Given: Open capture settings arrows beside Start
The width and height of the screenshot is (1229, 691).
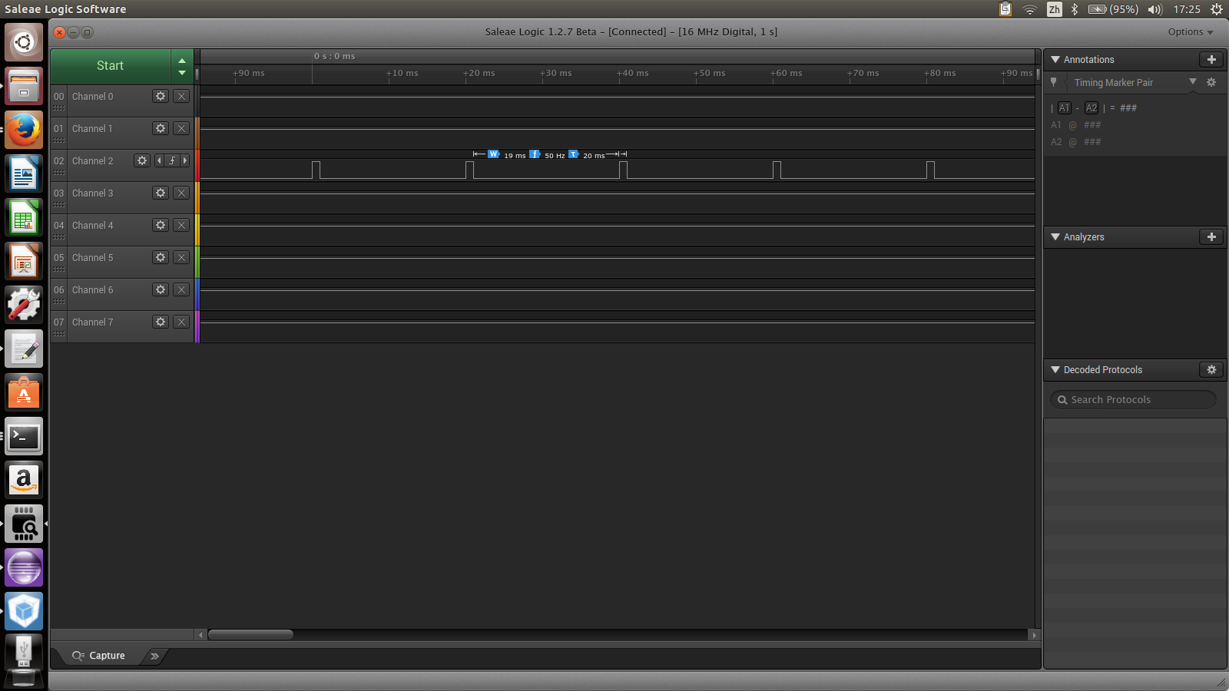Looking at the screenshot, I should 182,66.
